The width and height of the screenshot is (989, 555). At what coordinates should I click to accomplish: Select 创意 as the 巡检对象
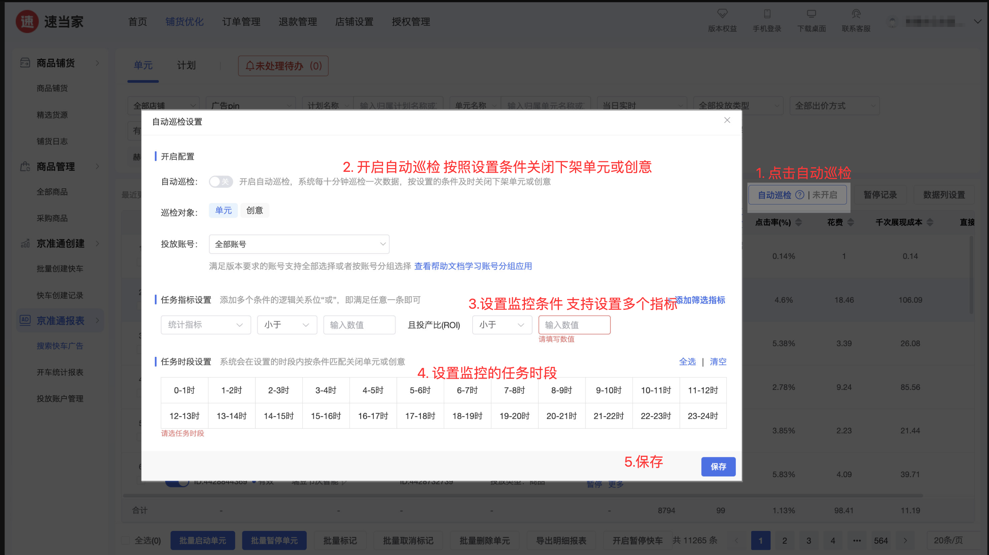coord(254,210)
